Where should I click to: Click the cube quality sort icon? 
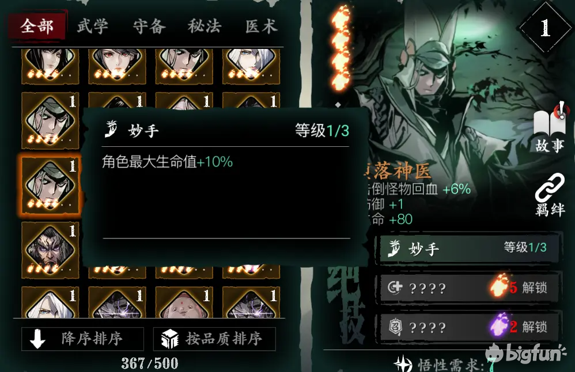tap(170, 339)
